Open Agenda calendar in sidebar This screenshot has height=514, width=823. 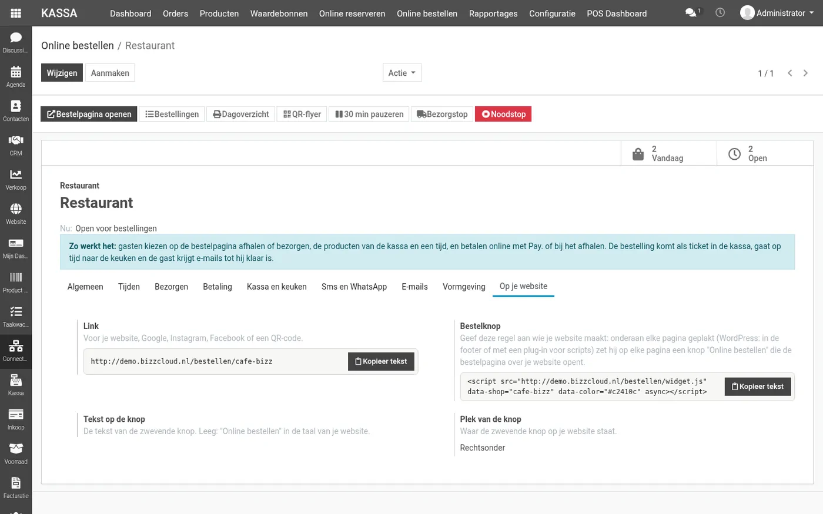point(16,77)
